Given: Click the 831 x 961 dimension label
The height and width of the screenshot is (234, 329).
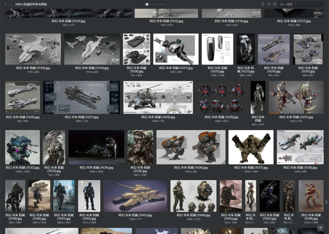Looking at the screenshot, I should pyautogui.click(x=136, y=75).
